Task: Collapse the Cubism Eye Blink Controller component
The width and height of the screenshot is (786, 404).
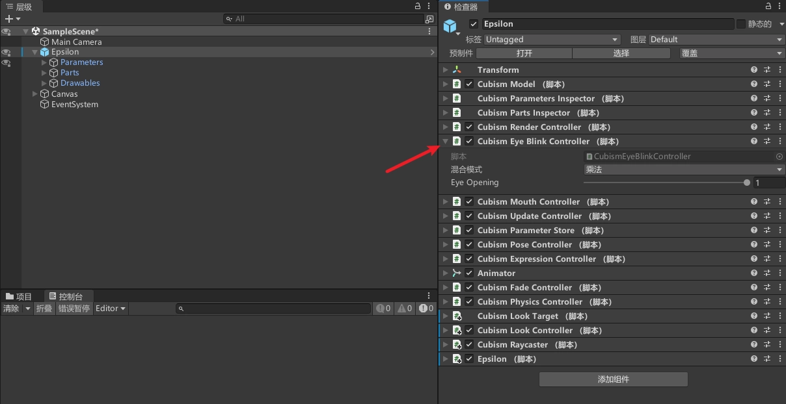Action: pyautogui.click(x=445, y=141)
